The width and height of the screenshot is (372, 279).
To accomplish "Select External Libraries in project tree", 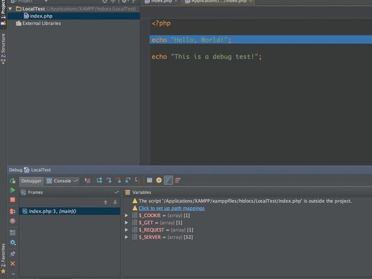I will coord(41,23).
